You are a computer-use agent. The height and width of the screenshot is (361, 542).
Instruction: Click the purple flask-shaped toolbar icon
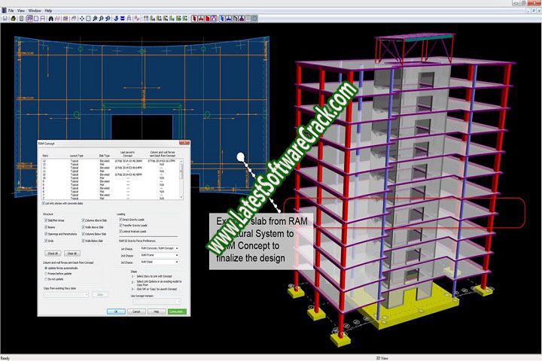point(242,18)
